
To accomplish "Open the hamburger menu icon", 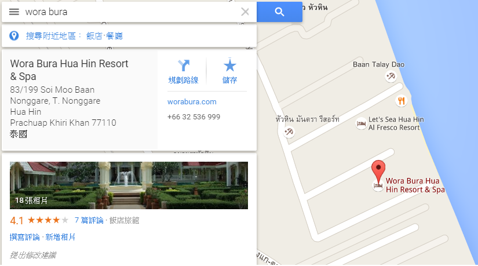I will (x=14, y=12).
